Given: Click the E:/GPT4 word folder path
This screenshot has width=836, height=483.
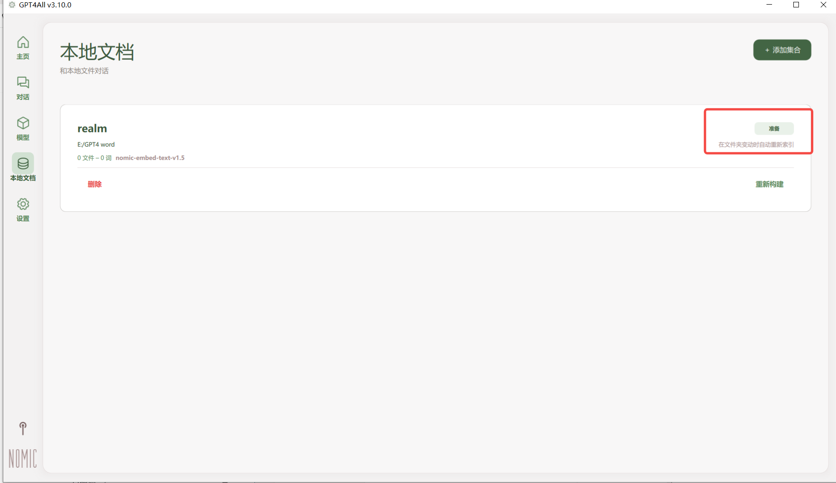Looking at the screenshot, I should coord(96,144).
